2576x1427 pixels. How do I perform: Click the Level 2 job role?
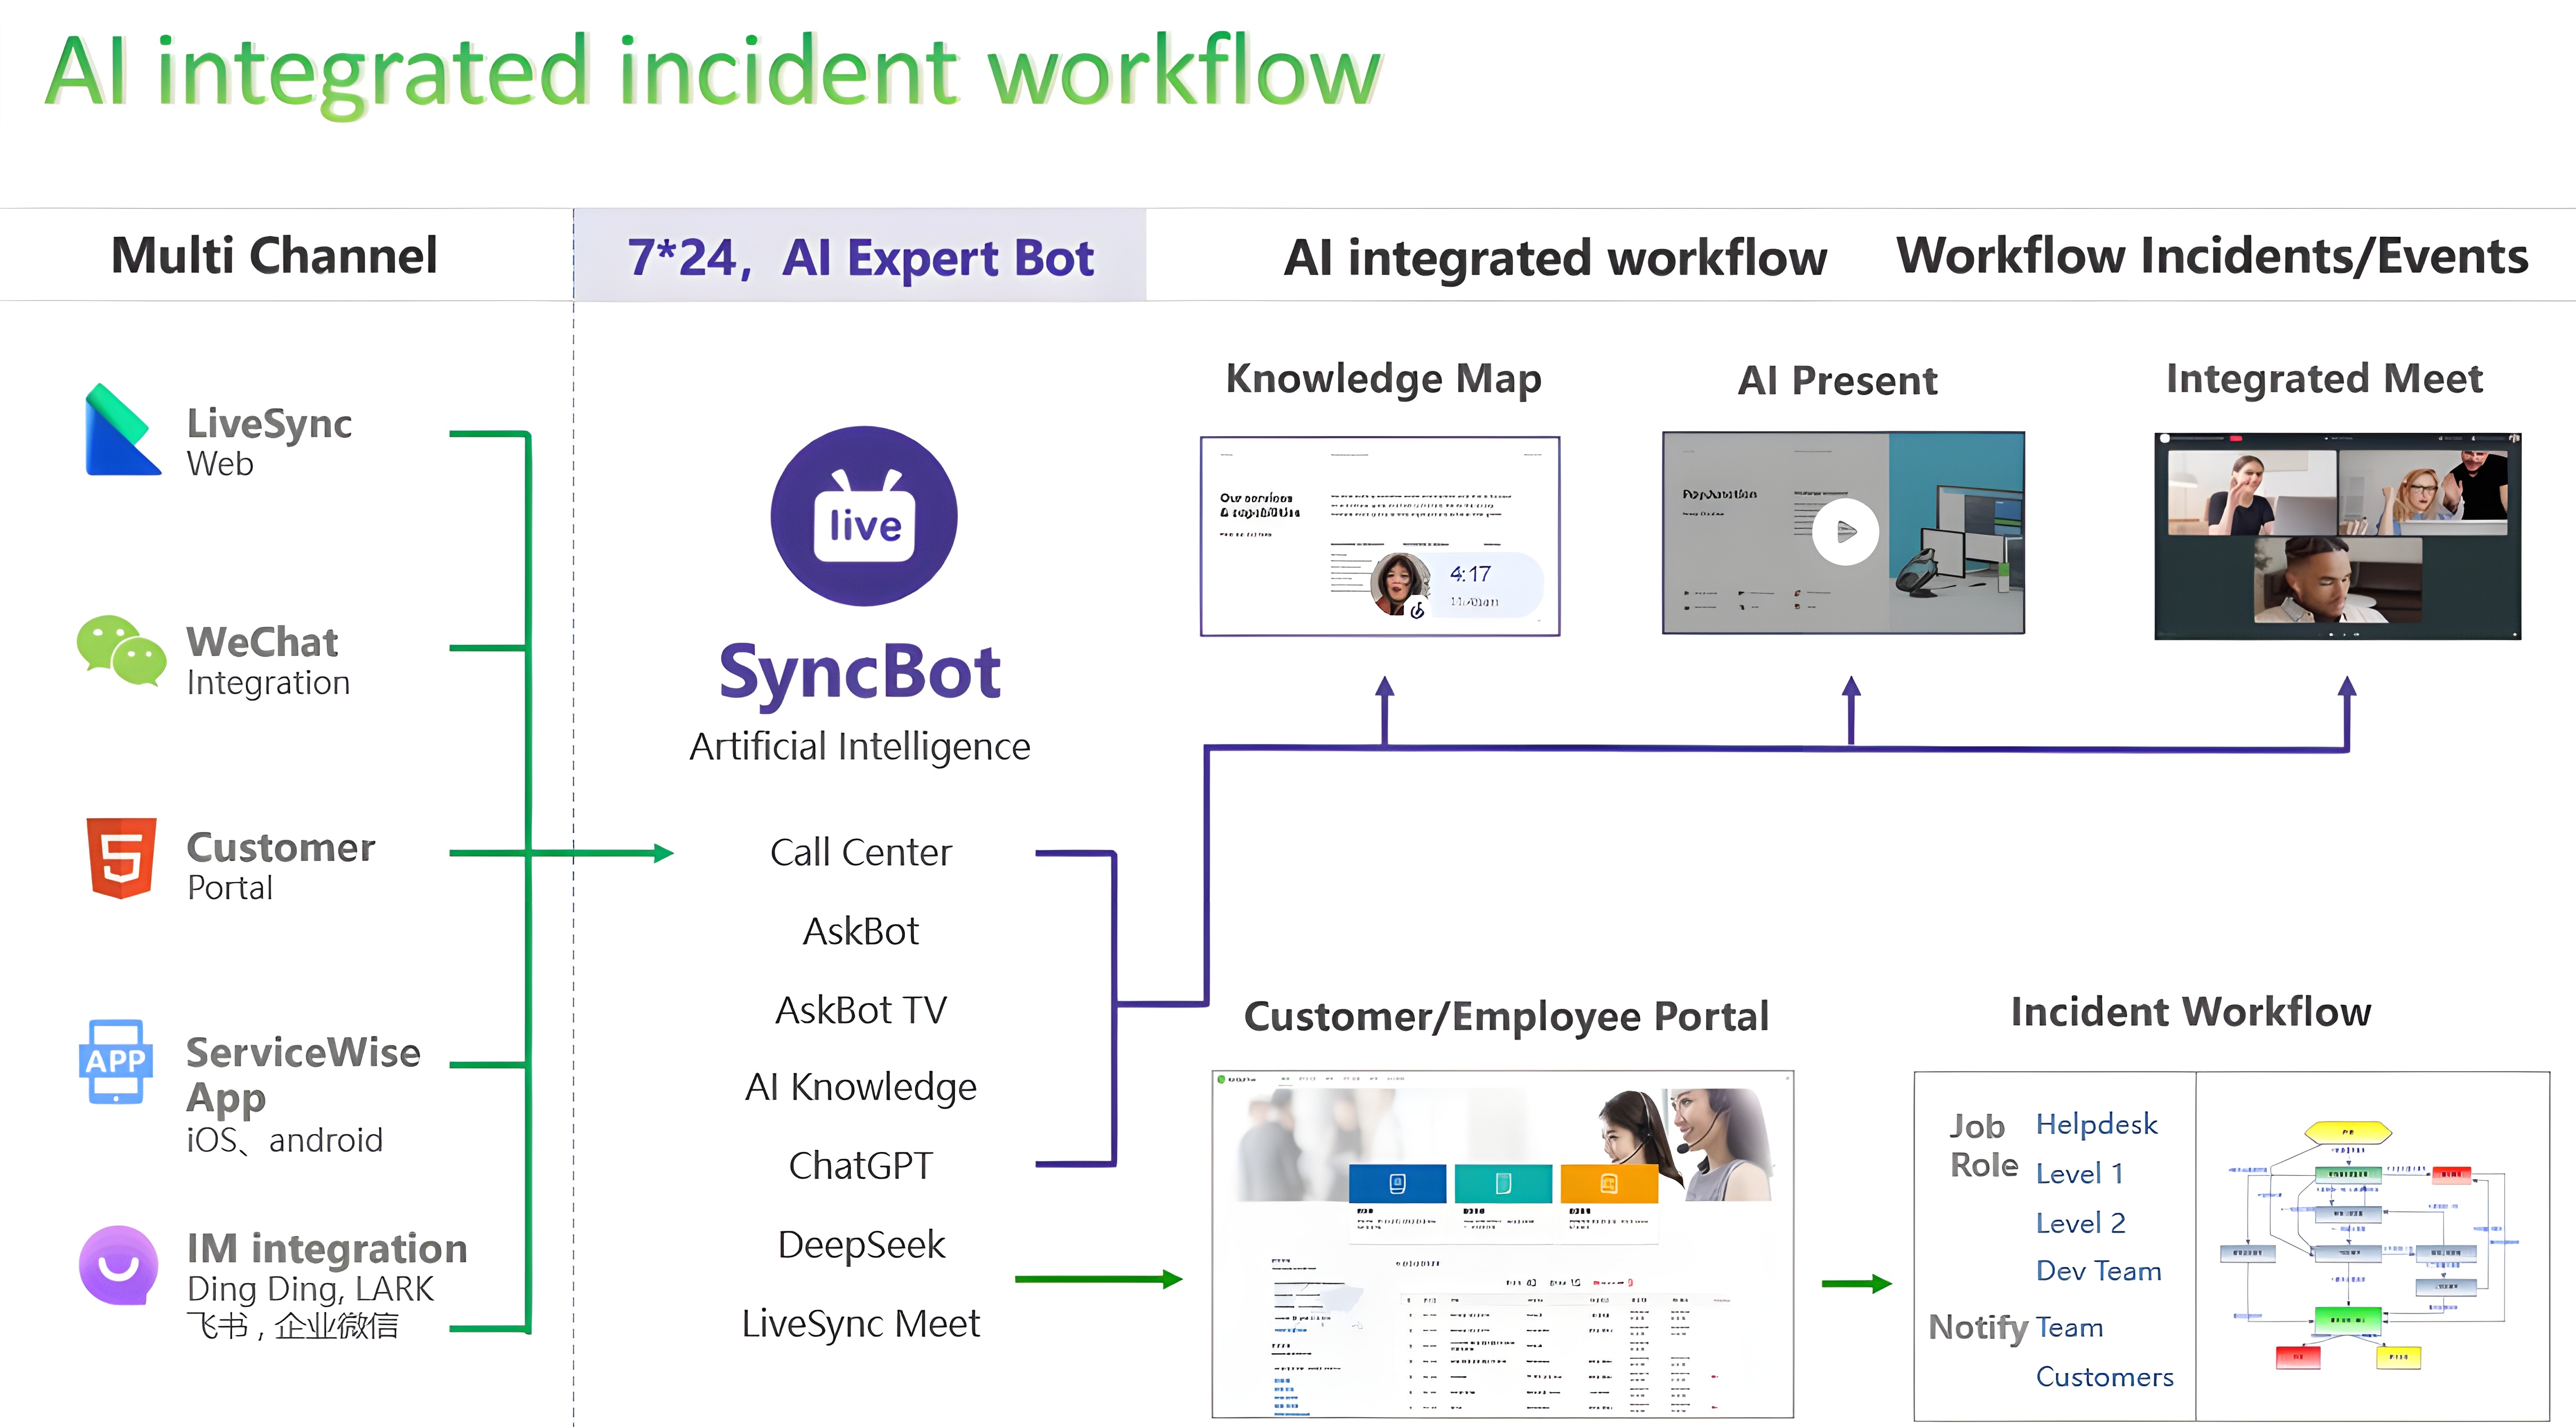pos(2080,1222)
